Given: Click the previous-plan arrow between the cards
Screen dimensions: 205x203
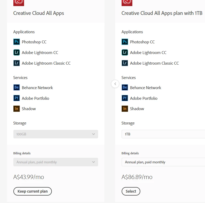Looking at the screenshot, I should [x=115, y=84].
